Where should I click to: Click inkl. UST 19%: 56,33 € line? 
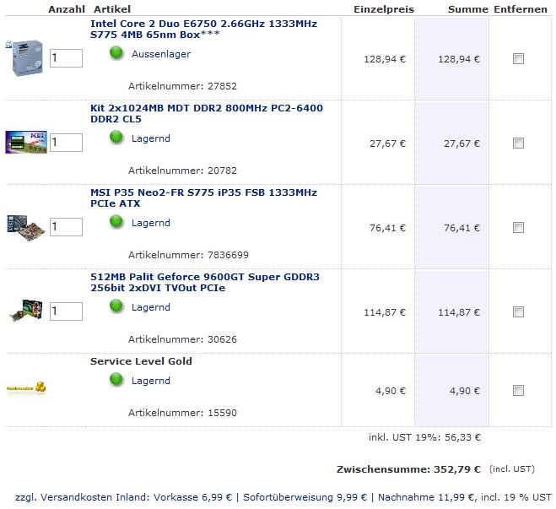tap(424, 437)
